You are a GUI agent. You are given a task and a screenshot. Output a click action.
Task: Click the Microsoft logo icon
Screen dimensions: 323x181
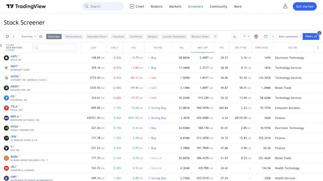point(6,68)
